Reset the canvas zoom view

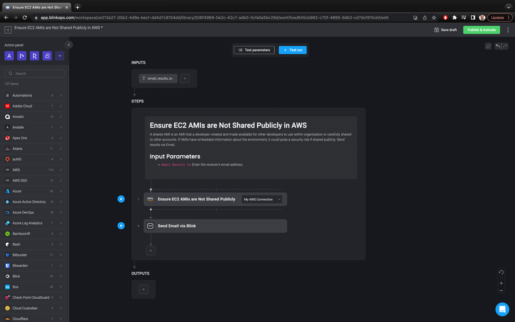[x=501, y=272]
